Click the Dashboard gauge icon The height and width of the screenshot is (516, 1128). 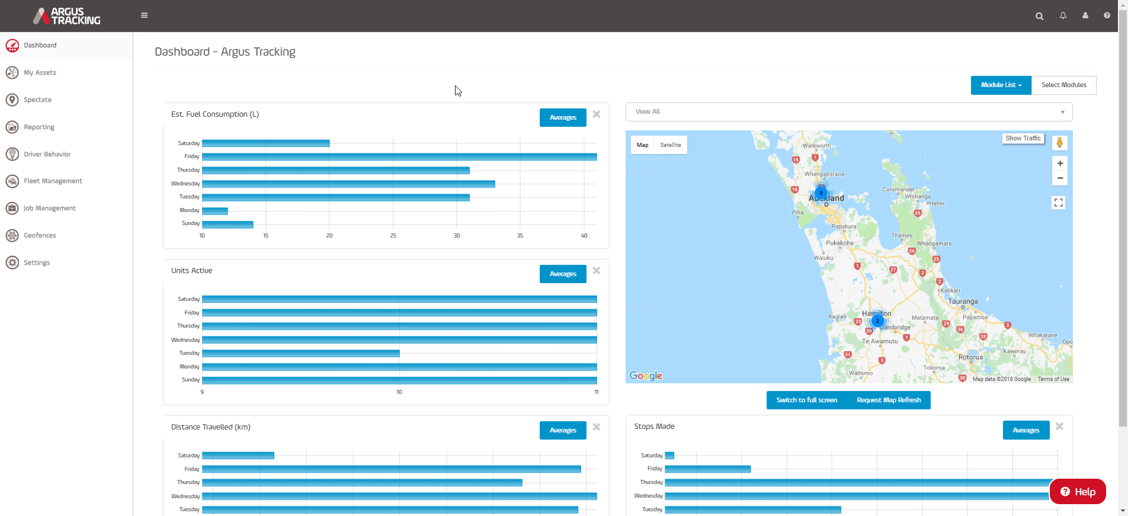(12, 45)
